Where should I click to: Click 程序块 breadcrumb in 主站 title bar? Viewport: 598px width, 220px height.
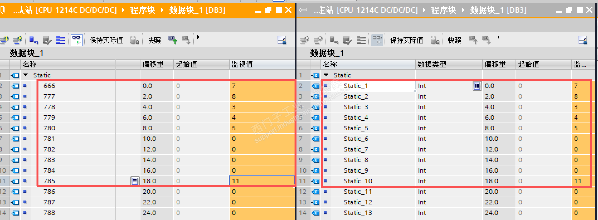(x=444, y=10)
